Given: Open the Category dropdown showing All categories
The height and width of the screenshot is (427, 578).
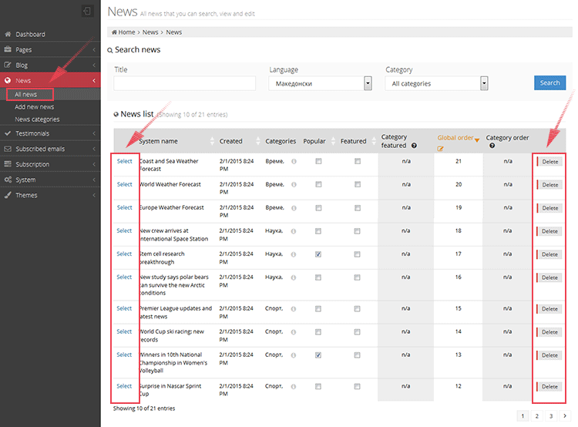Looking at the screenshot, I should 484,83.
